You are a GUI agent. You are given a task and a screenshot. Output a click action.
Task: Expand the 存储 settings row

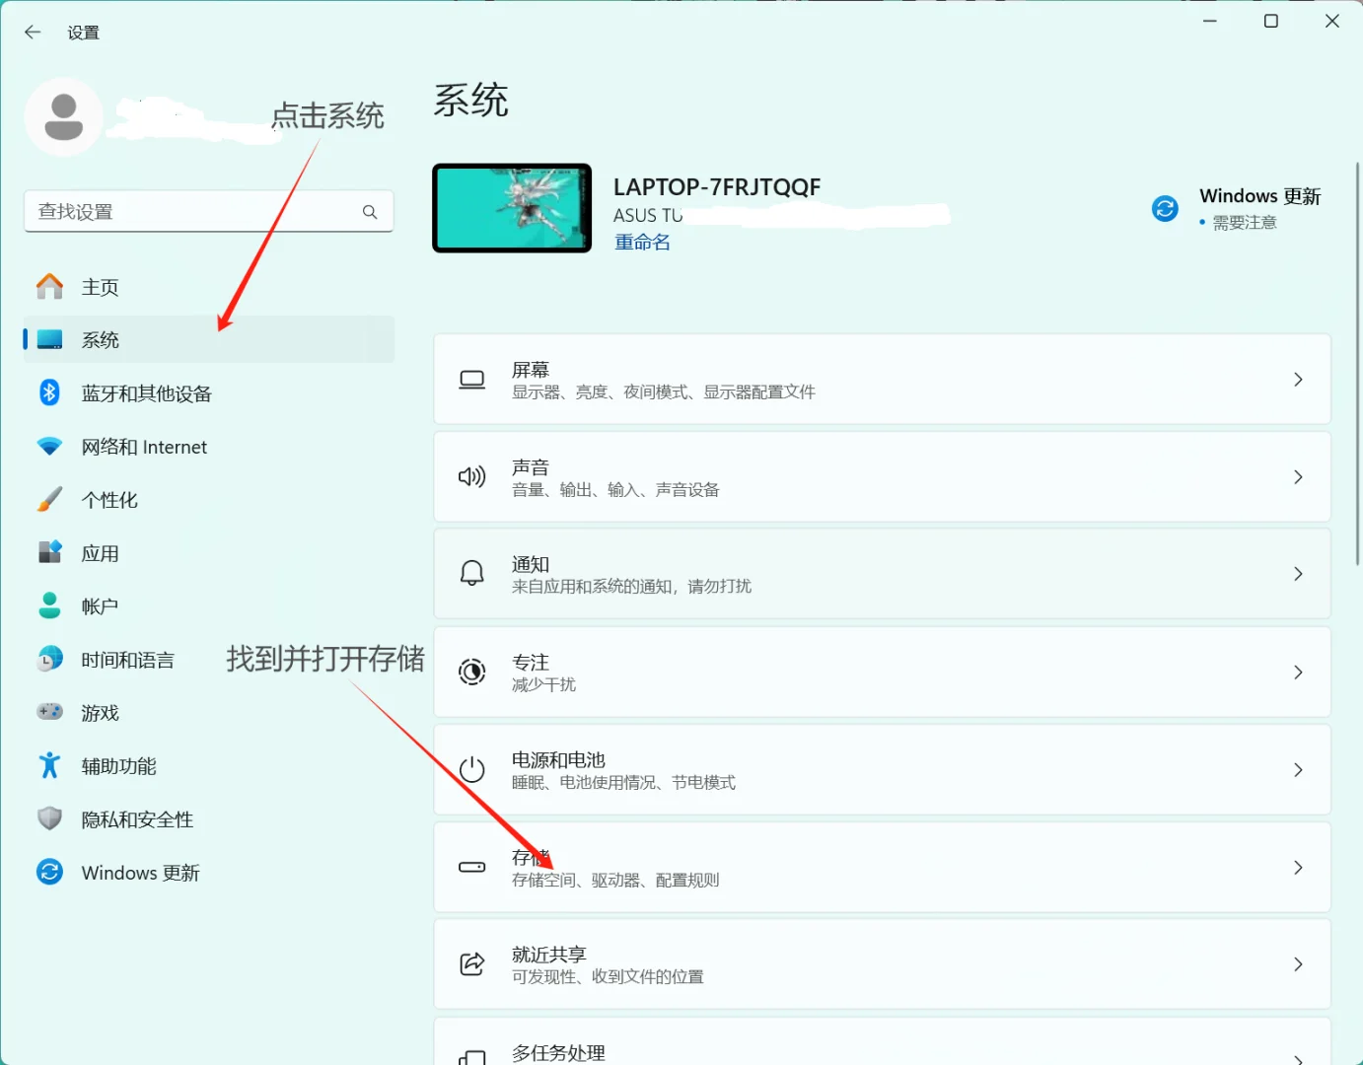point(883,867)
